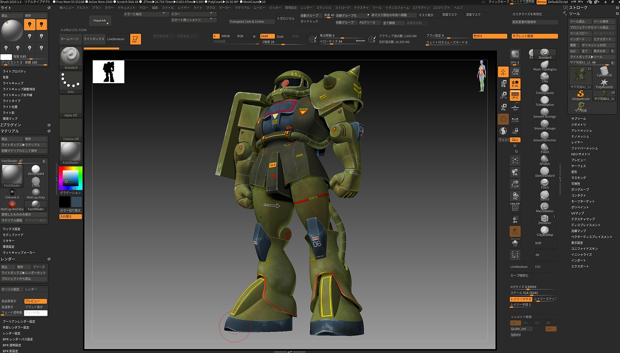Open the ライトボックス browser
This screenshot has width=620, height=353.
click(94, 39)
